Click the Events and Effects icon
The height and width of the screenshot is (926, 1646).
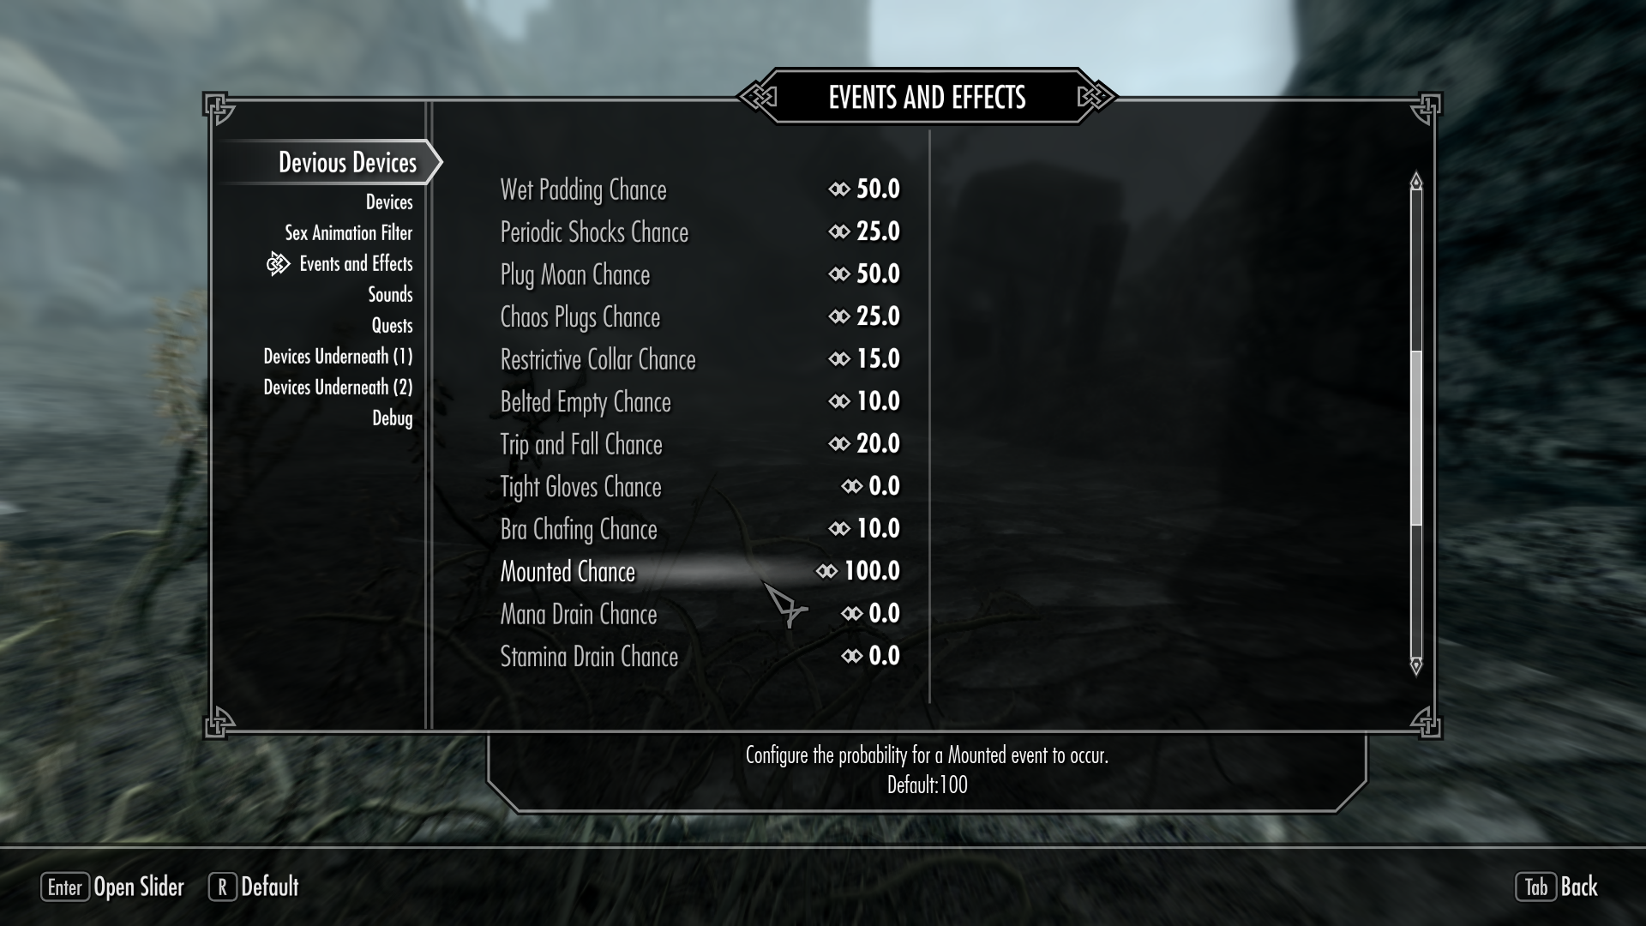coord(277,263)
